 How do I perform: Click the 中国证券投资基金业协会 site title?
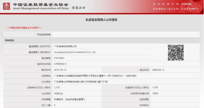[41, 5]
